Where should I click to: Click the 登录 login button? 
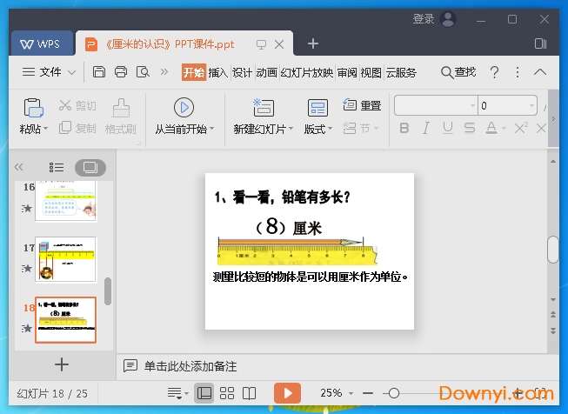click(x=424, y=19)
